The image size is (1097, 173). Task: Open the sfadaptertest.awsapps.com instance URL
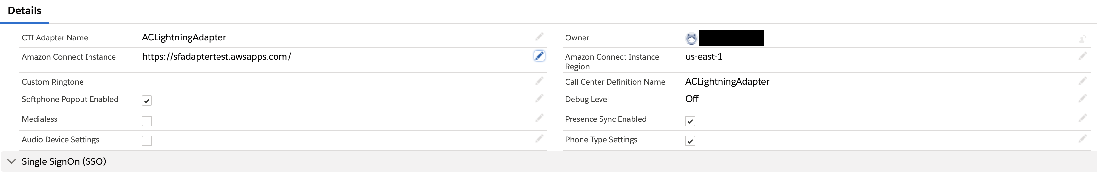pyautogui.click(x=216, y=56)
